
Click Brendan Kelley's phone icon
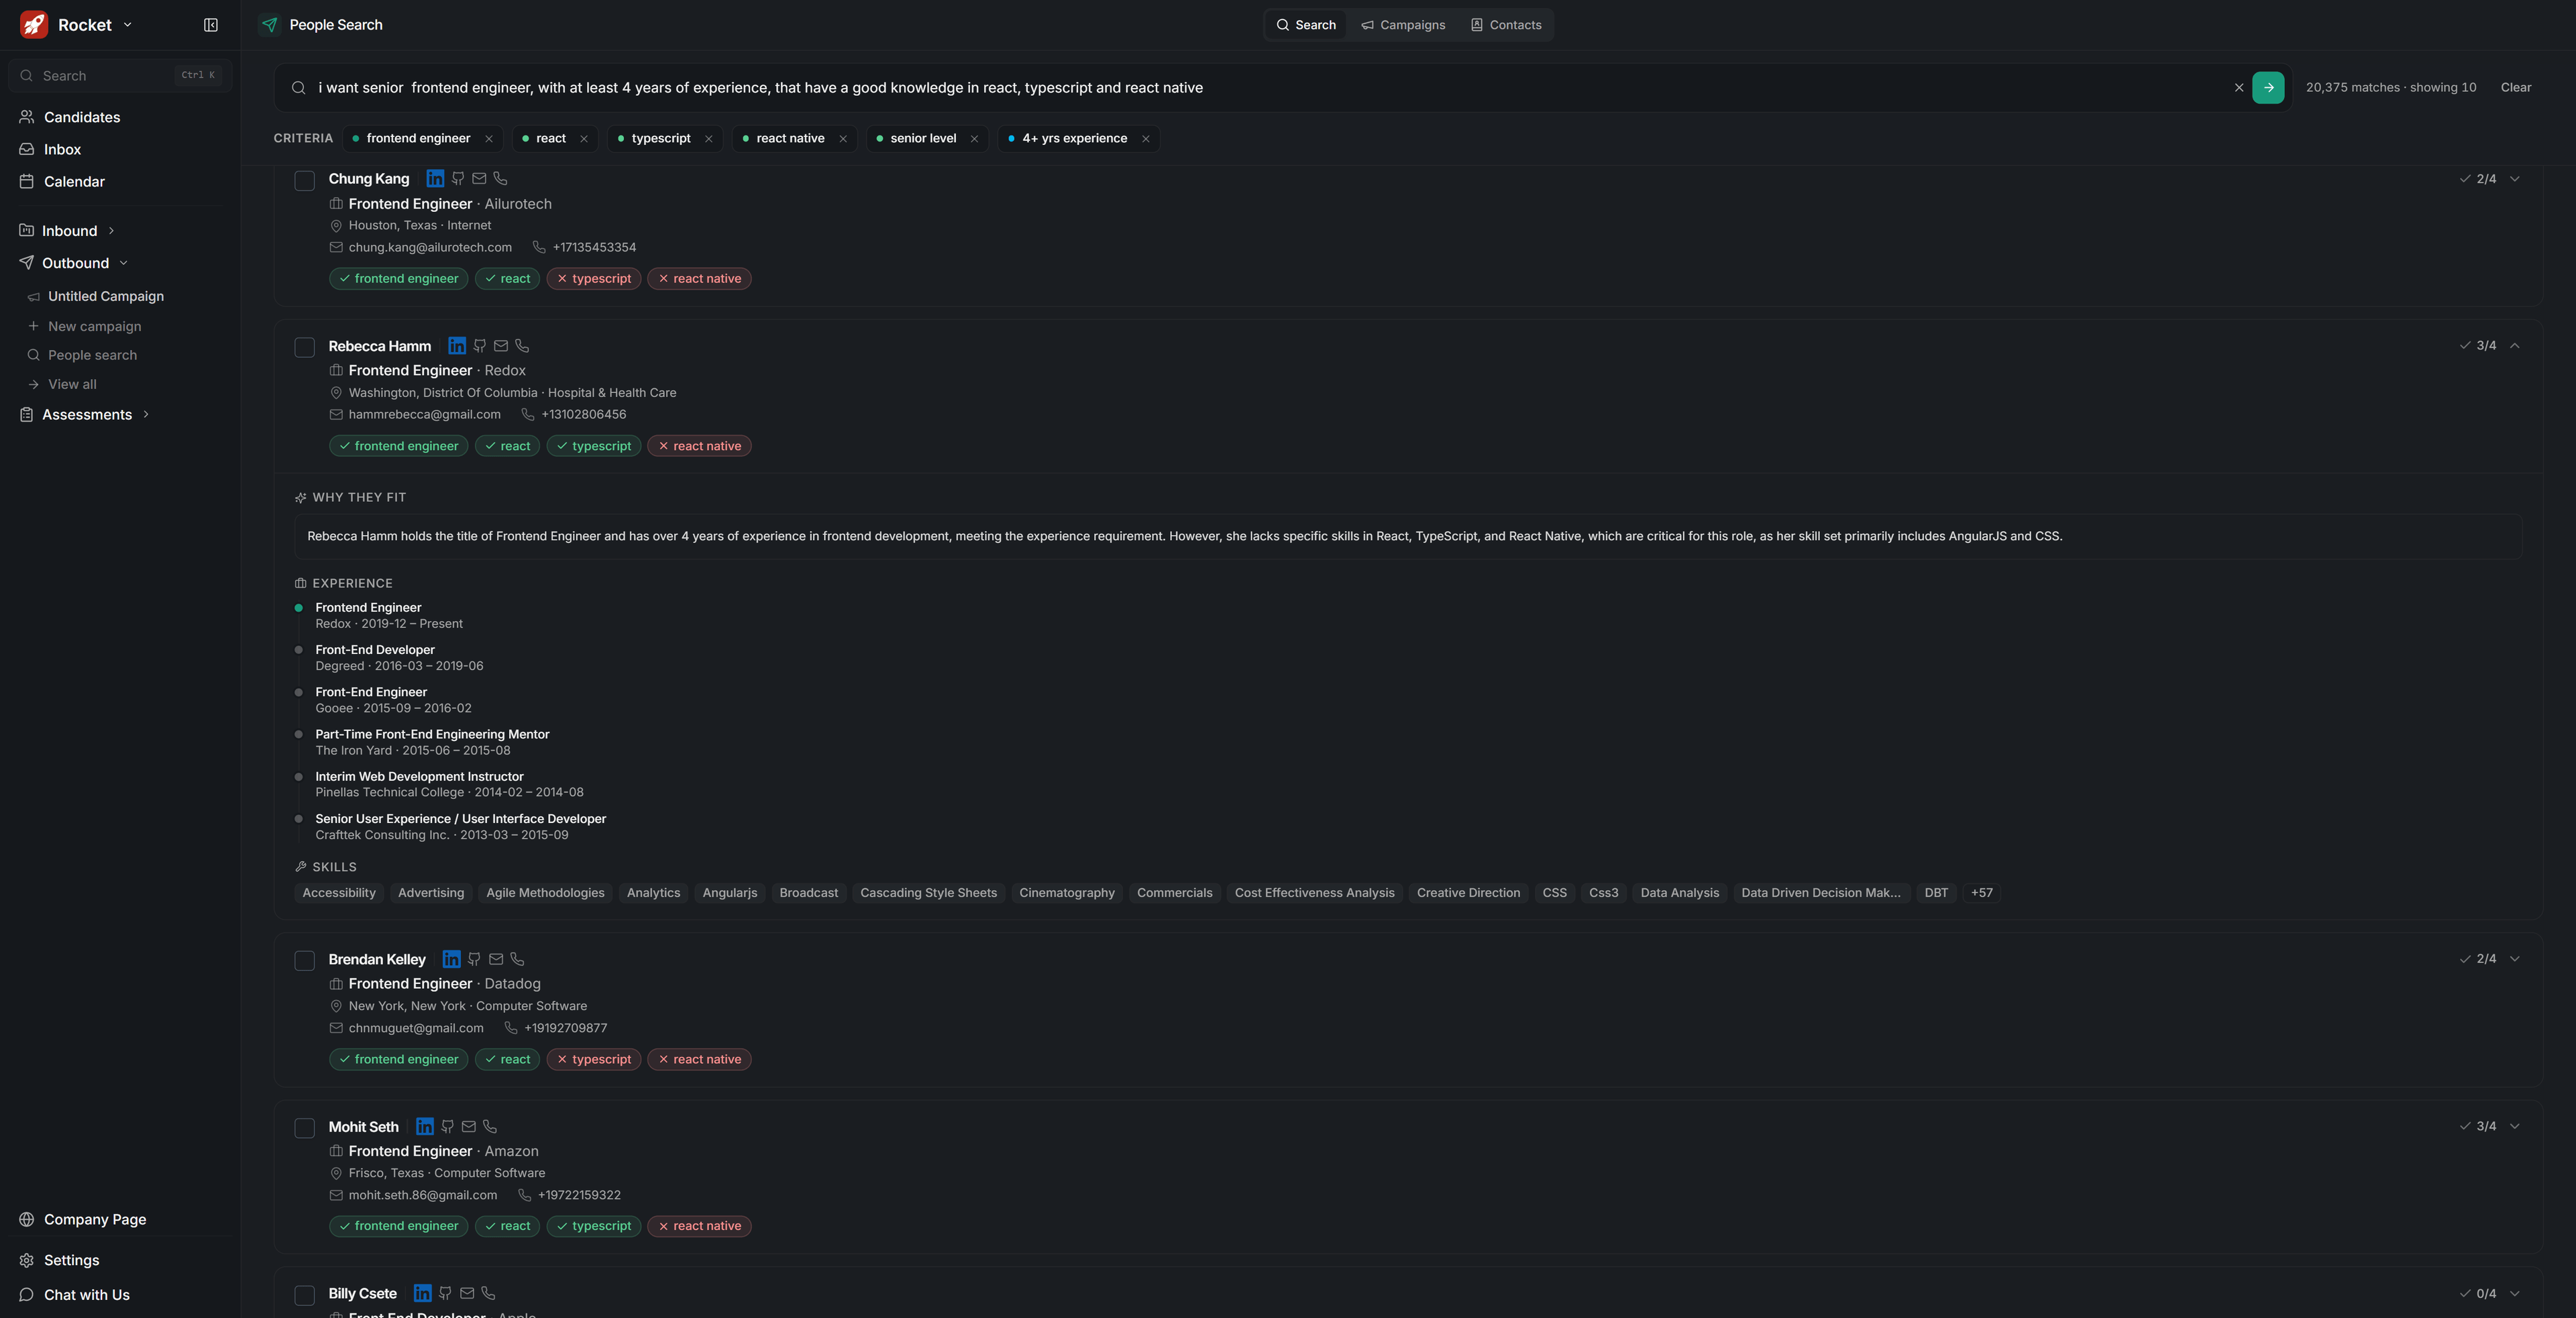pos(517,960)
